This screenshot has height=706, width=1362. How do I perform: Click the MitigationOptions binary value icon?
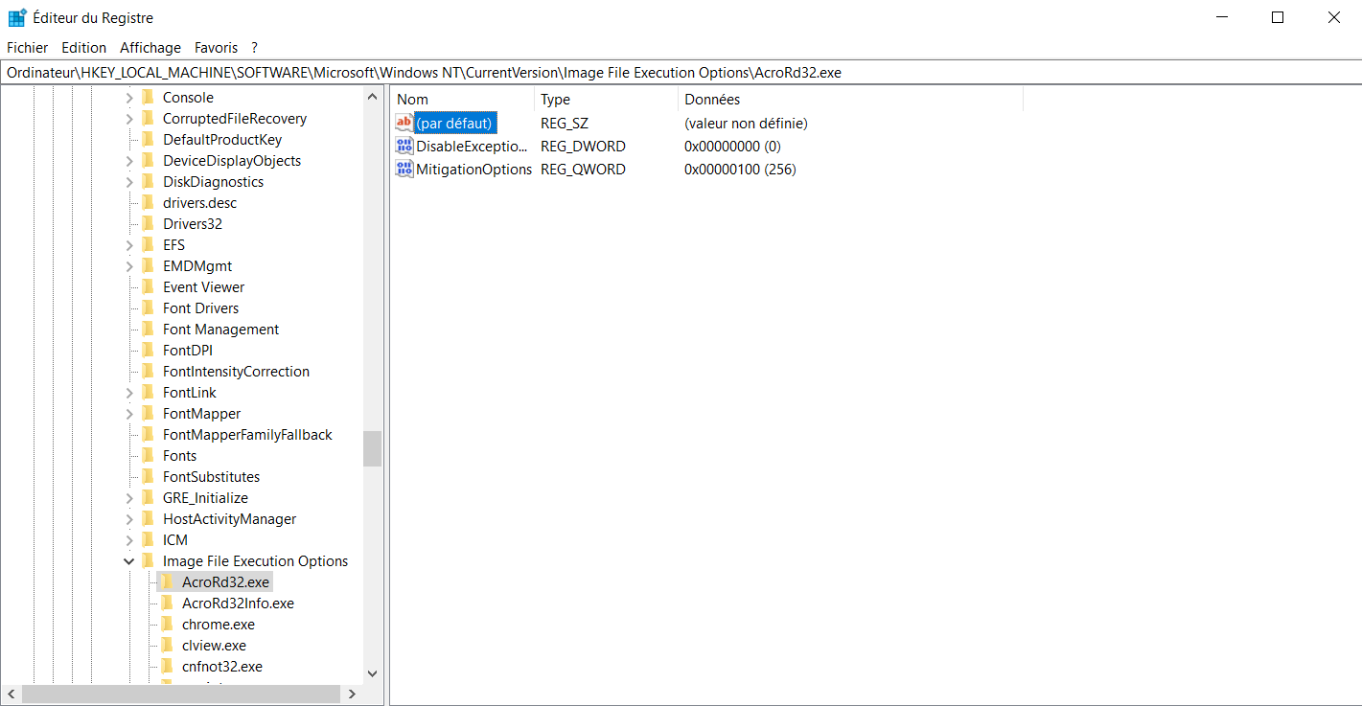click(x=404, y=170)
